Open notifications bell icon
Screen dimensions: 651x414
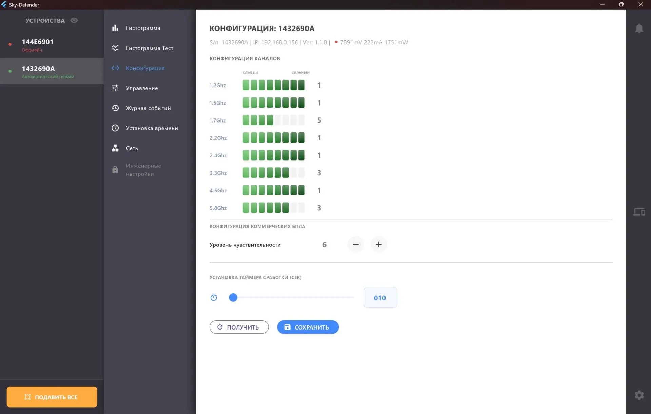[639, 28]
